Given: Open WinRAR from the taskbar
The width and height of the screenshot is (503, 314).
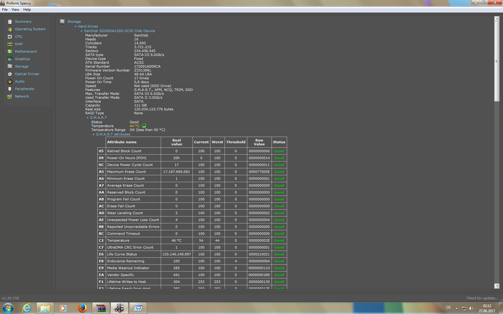Looking at the screenshot, I should (x=101, y=308).
